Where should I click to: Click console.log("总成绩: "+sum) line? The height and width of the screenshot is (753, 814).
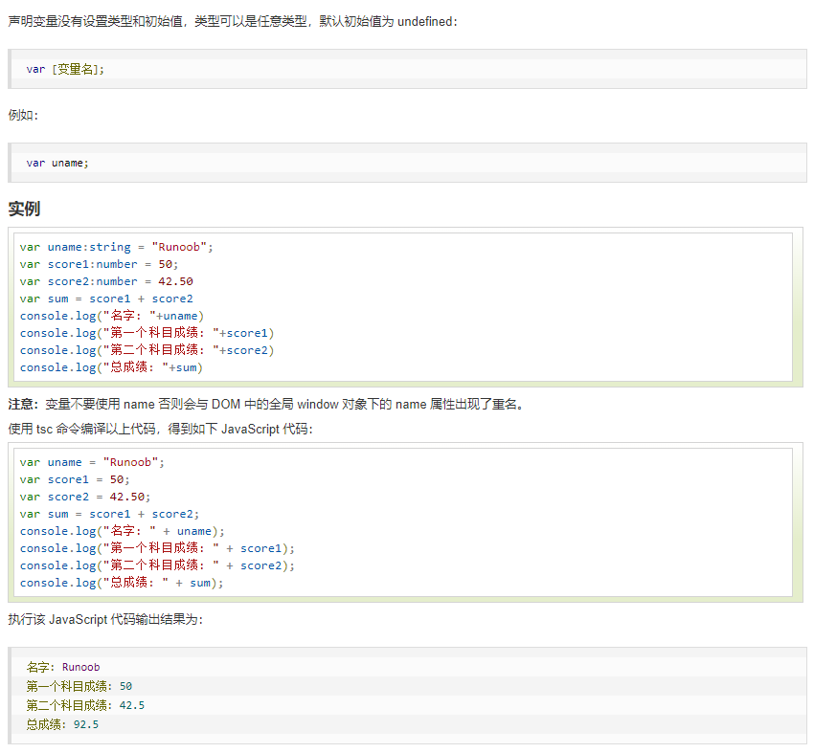(x=111, y=367)
